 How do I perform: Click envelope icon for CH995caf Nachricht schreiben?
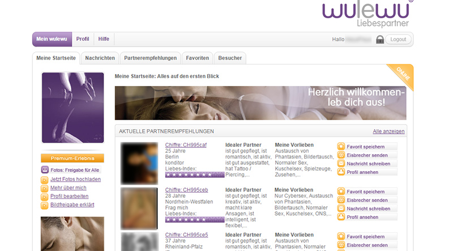[341, 163]
